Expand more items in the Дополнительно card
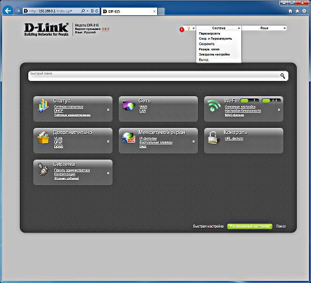The width and height of the screenshot is (311, 283). (108, 141)
